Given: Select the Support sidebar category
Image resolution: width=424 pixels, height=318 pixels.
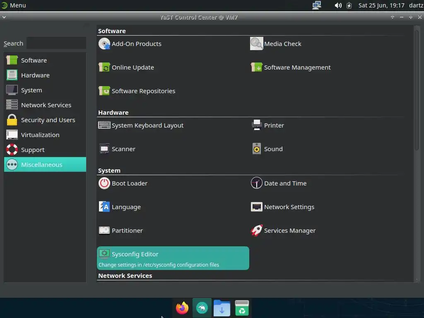Looking at the screenshot, I should (45, 149).
